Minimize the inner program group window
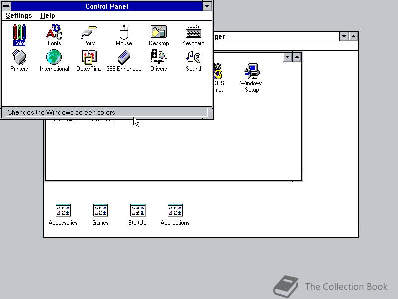Viewport: 398px width, 299px height. tap(287, 57)
